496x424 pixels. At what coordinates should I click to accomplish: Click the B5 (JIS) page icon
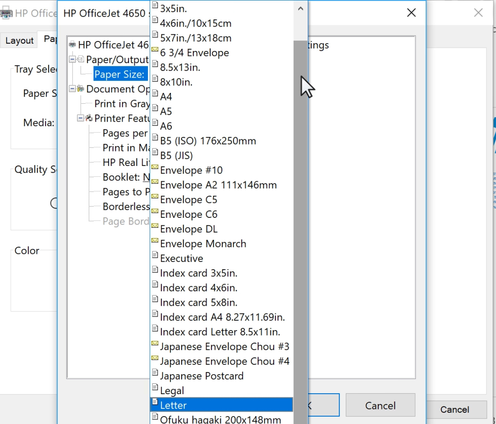pyautogui.click(x=155, y=152)
